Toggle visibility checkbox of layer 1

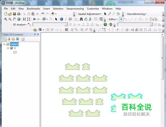coord(12,48)
